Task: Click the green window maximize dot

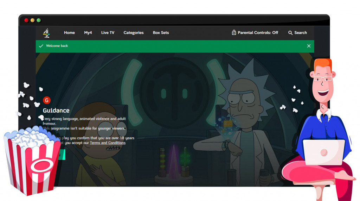Action: coord(39,20)
